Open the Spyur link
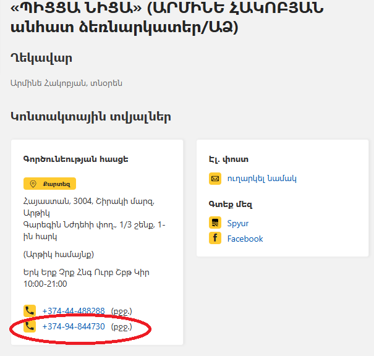 (x=238, y=223)
